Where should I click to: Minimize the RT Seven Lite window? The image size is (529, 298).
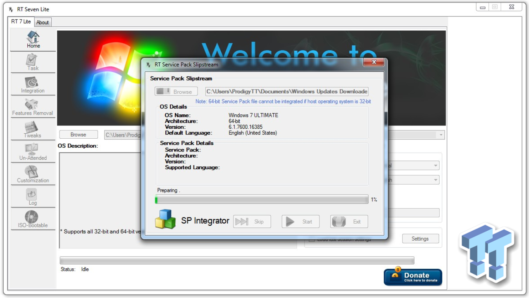[483, 7]
